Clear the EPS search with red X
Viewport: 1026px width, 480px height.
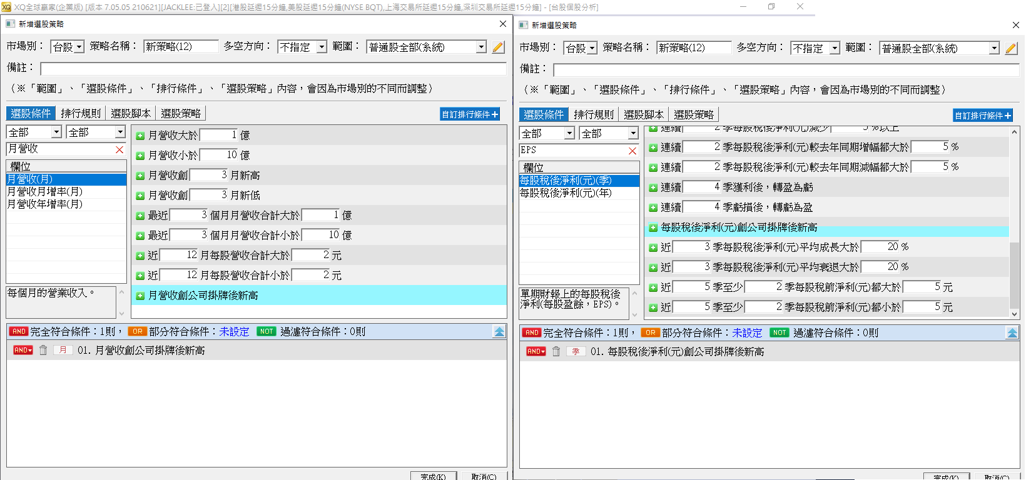click(x=632, y=151)
